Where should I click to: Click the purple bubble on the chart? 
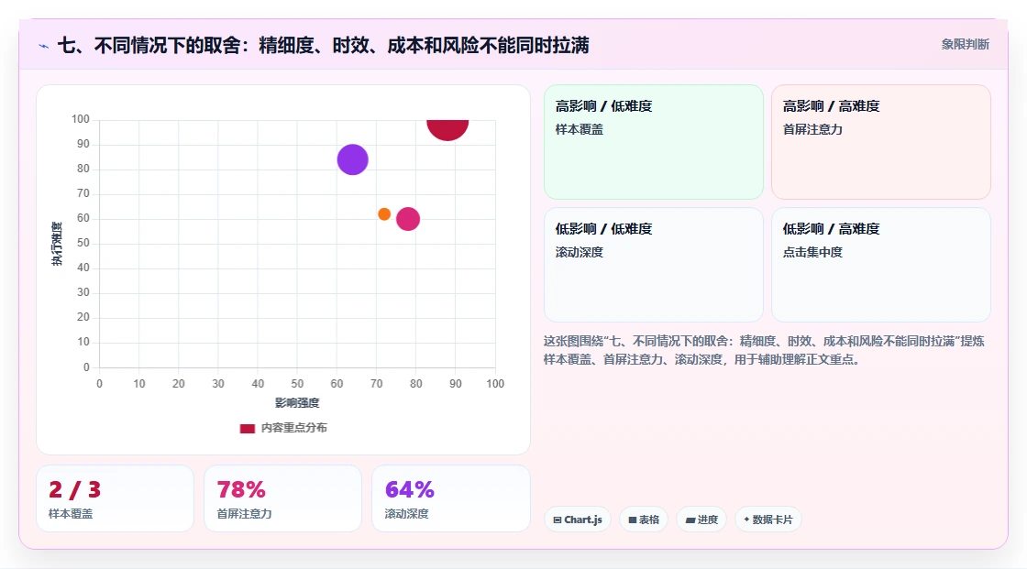[352, 159]
